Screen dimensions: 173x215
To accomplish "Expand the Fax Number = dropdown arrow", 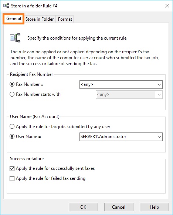I will click(159, 85).
